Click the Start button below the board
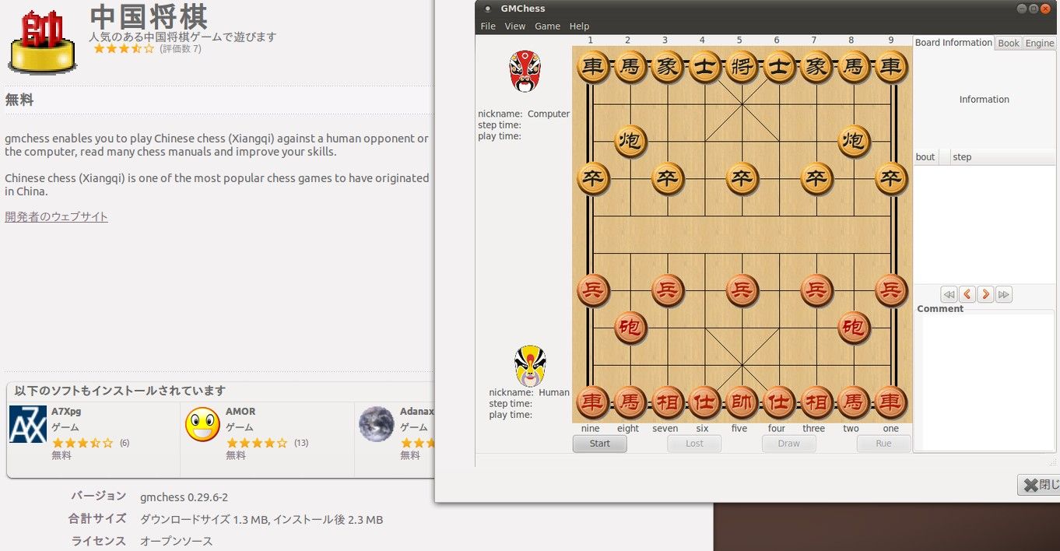1060x551 pixels. coord(600,444)
